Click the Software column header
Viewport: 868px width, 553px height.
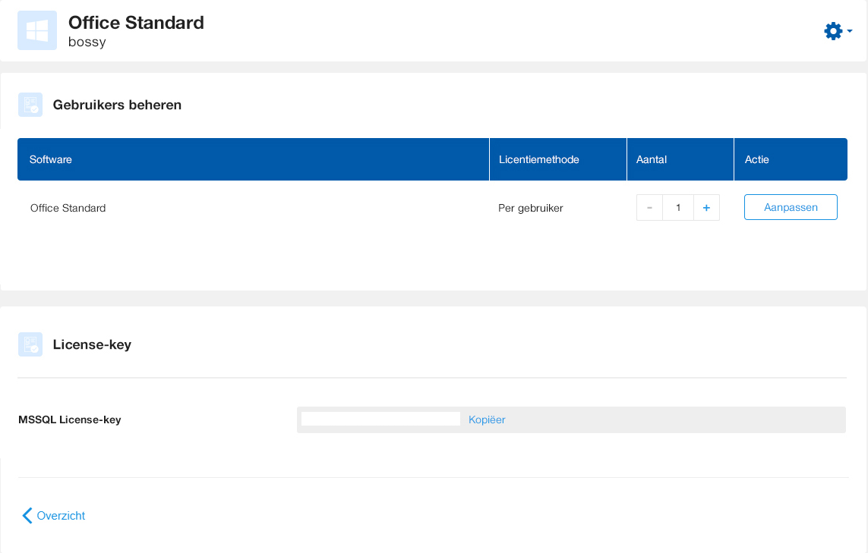254,159
